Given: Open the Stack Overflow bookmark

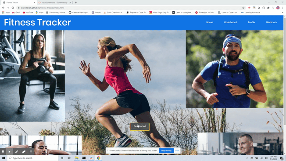Looking at the screenshot, I should coord(114,13).
